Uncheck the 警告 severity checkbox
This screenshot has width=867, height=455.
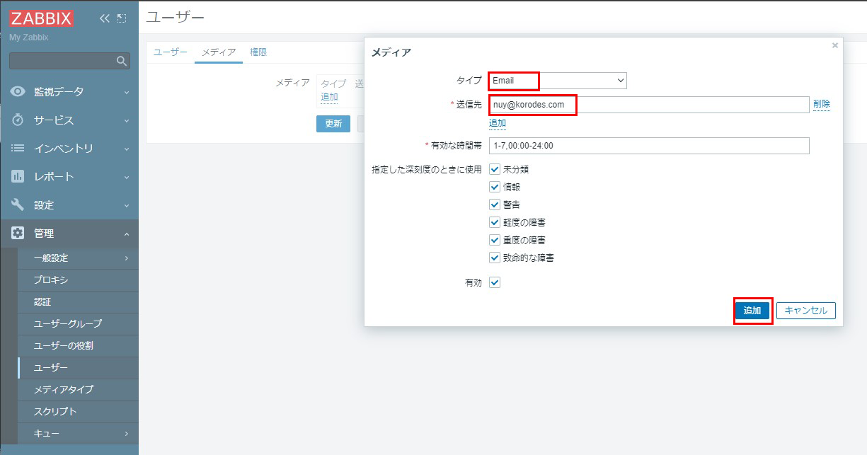pyautogui.click(x=495, y=205)
